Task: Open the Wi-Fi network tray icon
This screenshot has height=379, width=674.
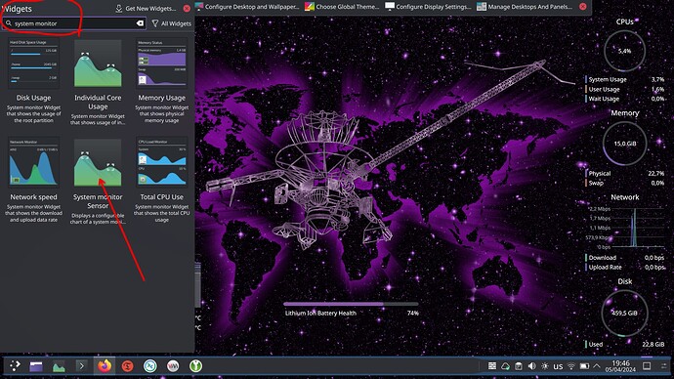Action: [x=570, y=366]
